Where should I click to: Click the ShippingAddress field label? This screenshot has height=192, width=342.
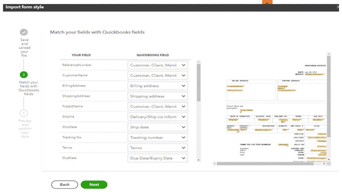point(76,96)
